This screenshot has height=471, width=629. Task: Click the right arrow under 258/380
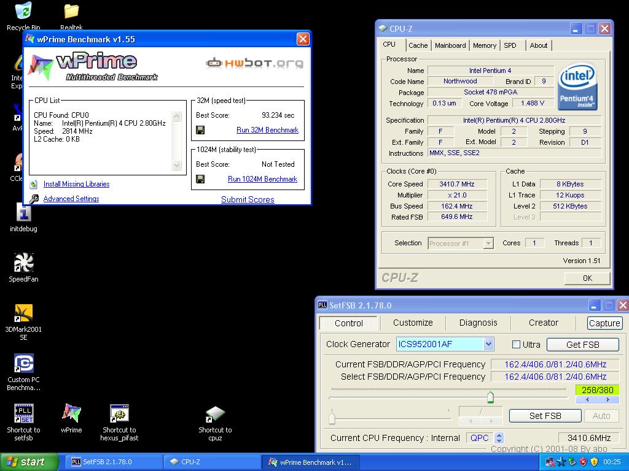tap(608, 400)
